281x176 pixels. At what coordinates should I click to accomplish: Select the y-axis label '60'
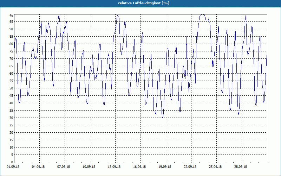[11, 74]
